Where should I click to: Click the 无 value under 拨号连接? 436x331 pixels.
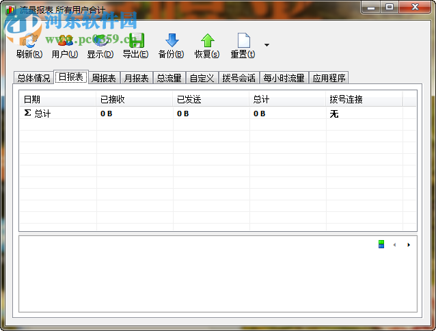tap(334, 114)
